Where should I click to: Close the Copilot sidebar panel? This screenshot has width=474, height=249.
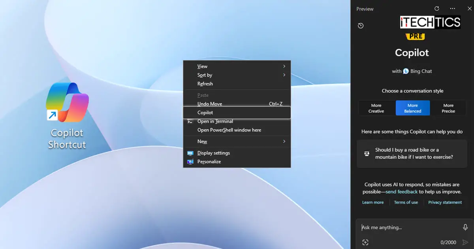[x=469, y=9]
